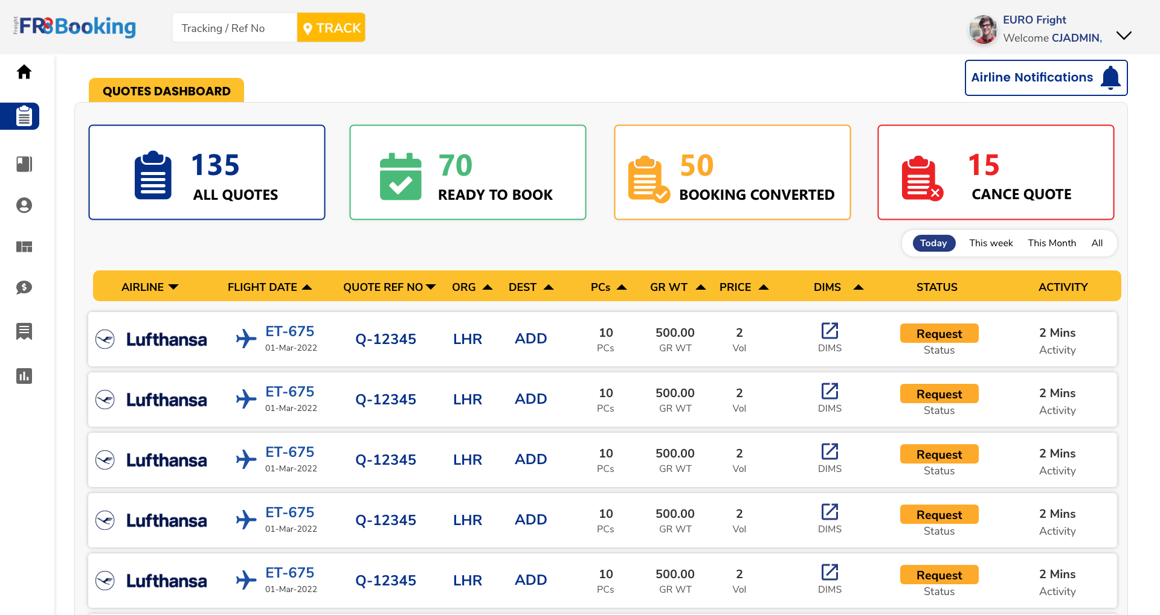Switch filter to This Month
The width and height of the screenshot is (1160, 615).
tap(1052, 243)
